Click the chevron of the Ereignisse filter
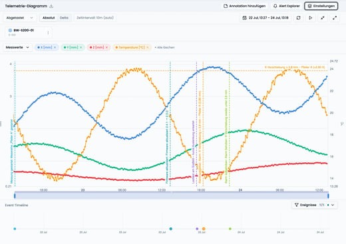This screenshot has width=346, height=244. (333, 205)
